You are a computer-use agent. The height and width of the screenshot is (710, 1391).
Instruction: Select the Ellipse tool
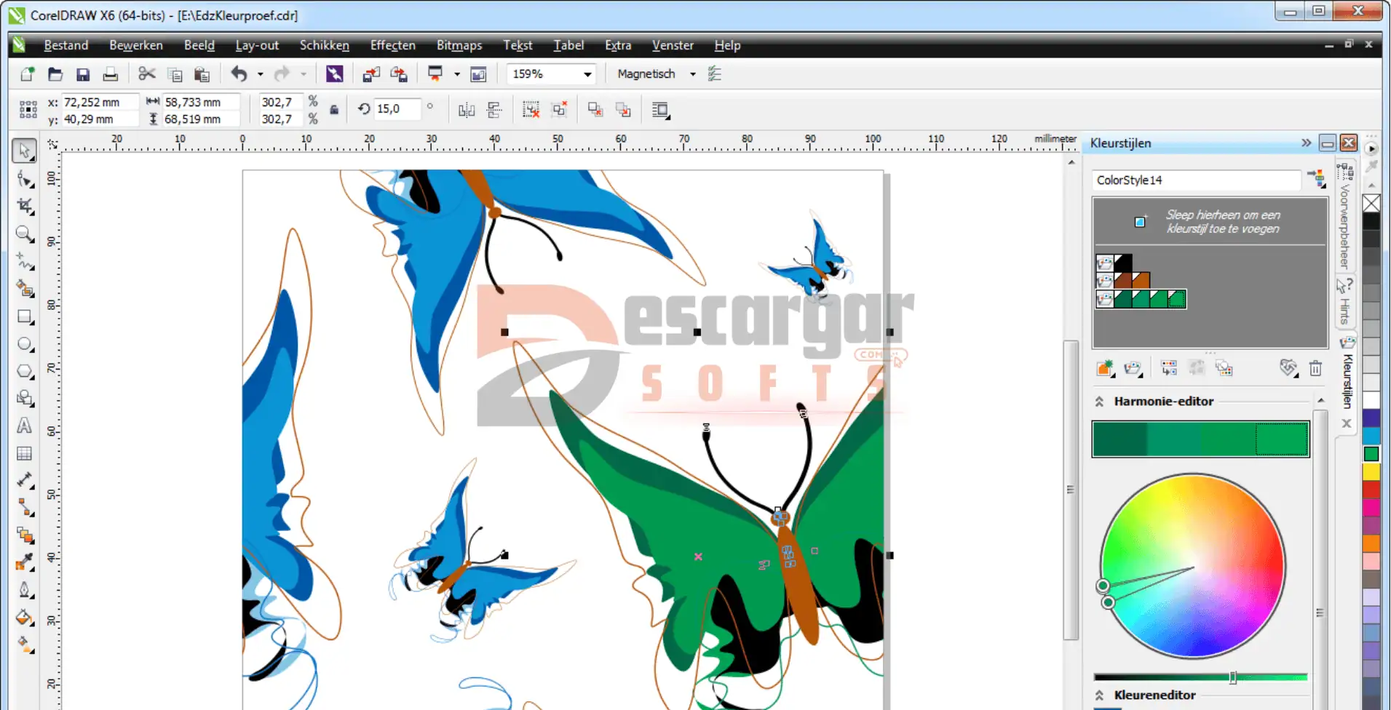pyautogui.click(x=25, y=344)
